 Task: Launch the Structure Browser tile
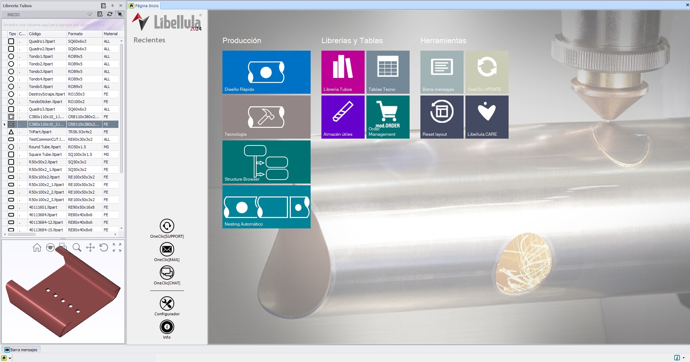tap(266, 162)
